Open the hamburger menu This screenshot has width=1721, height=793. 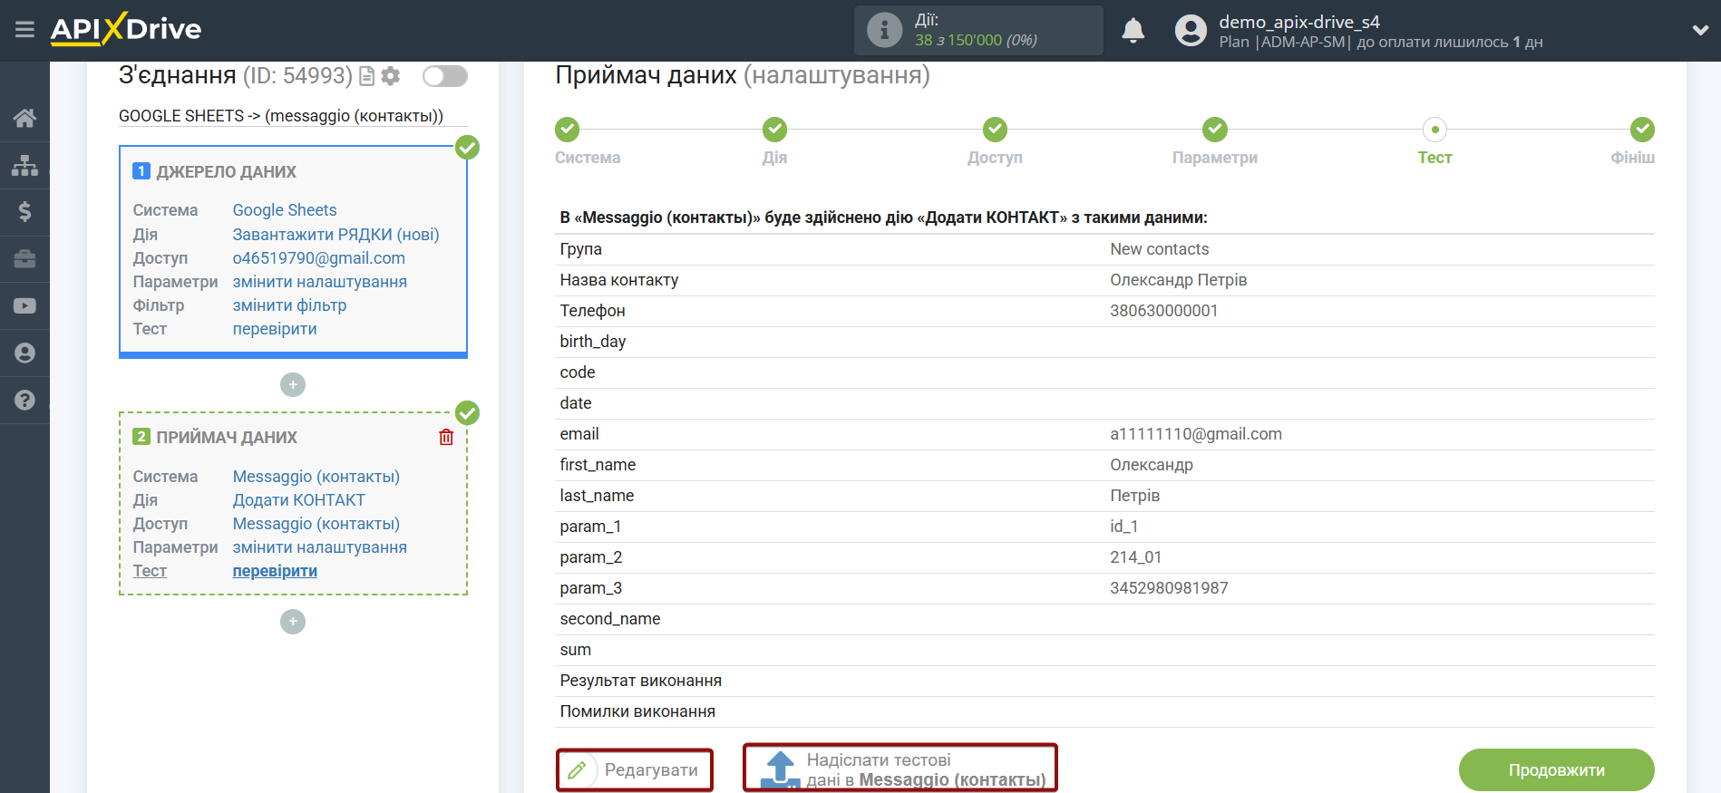[24, 30]
